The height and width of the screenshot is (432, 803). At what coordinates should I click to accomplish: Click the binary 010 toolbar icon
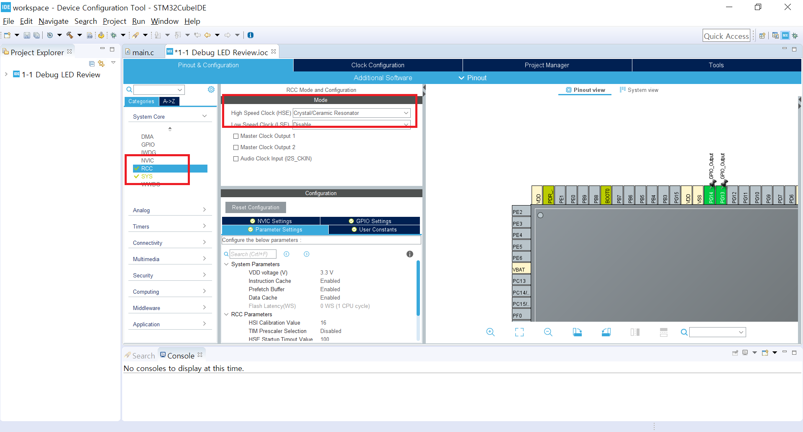[90, 36]
